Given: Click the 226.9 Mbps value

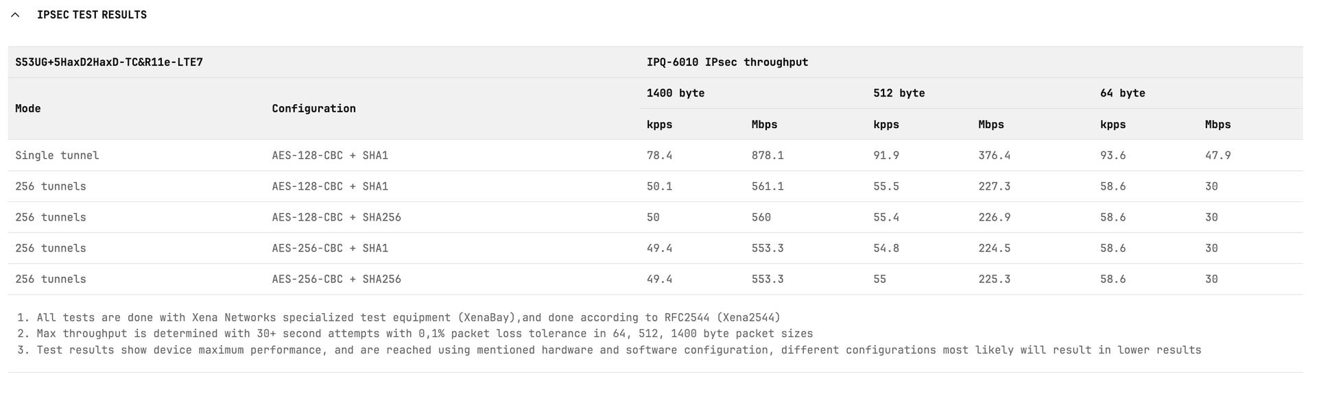Looking at the screenshot, I should click(994, 217).
